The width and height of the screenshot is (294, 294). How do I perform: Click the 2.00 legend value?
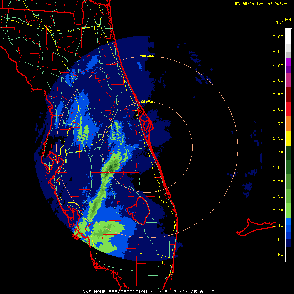pyautogui.click(x=278, y=109)
